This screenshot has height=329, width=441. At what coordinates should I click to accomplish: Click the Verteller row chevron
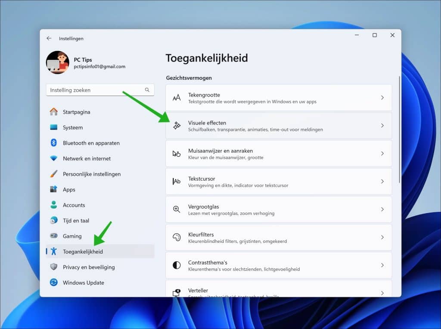(x=382, y=293)
